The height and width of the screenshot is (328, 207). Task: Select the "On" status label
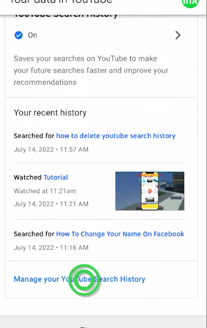[33, 35]
